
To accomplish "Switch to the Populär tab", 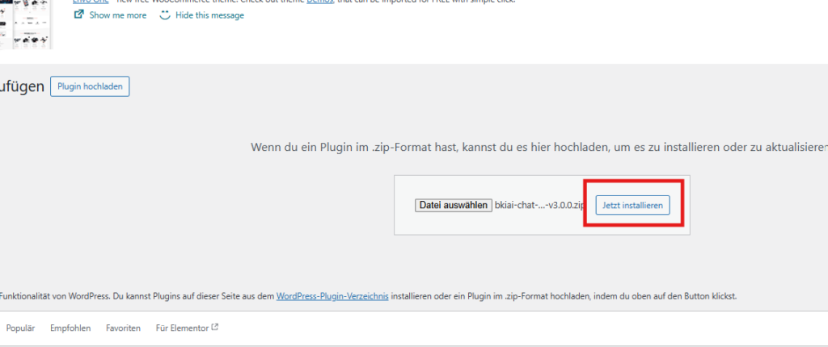I will coord(21,328).
